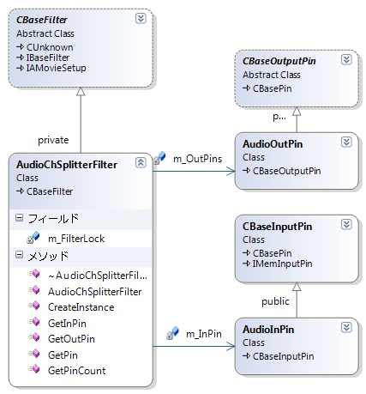Expand the CBaseFilter class box chevron

pyautogui.click(x=141, y=19)
